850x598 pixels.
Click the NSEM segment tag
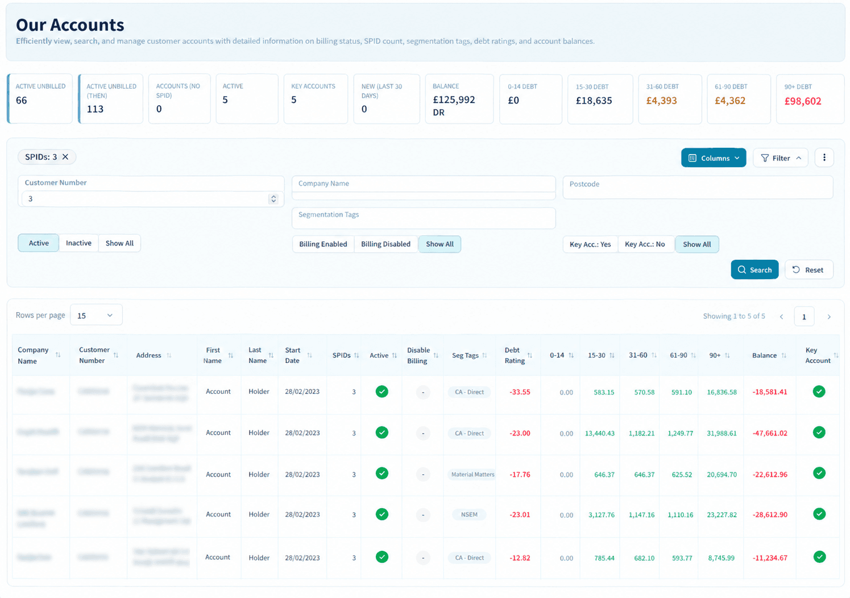(469, 514)
